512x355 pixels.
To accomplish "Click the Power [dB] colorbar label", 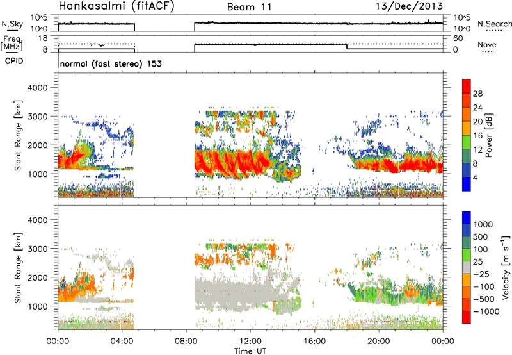I will [488, 135].
